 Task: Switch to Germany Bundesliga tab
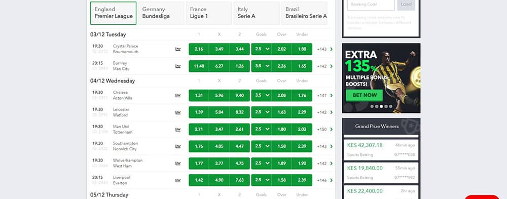[161, 13]
